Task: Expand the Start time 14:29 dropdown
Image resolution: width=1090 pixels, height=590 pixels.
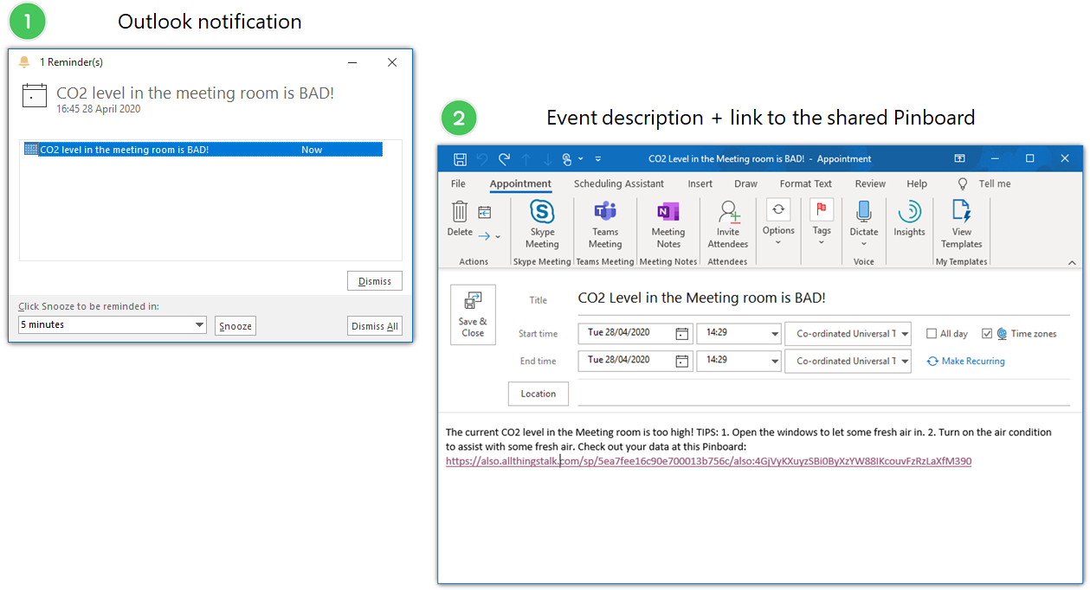Action: click(x=774, y=334)
